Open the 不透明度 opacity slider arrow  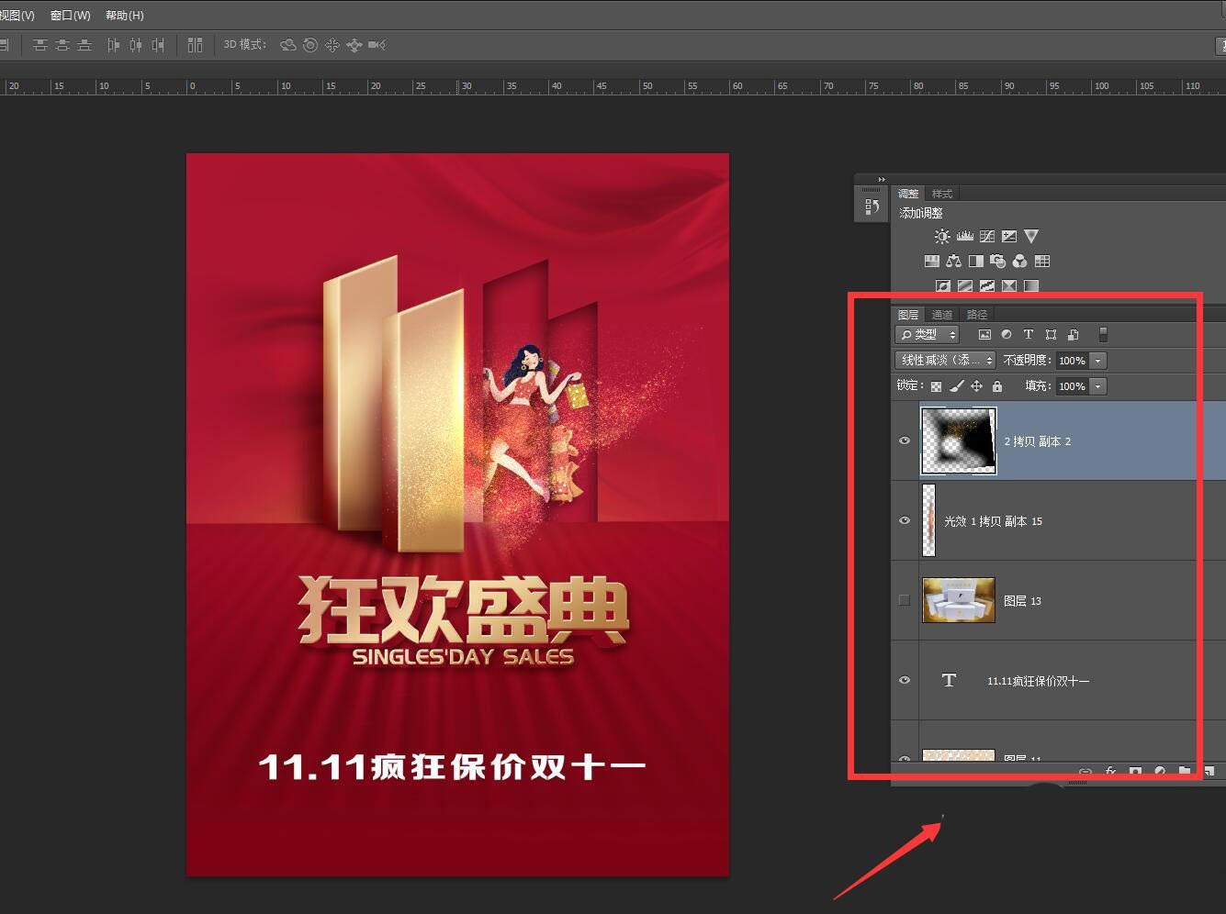[x=1098, y=361]
